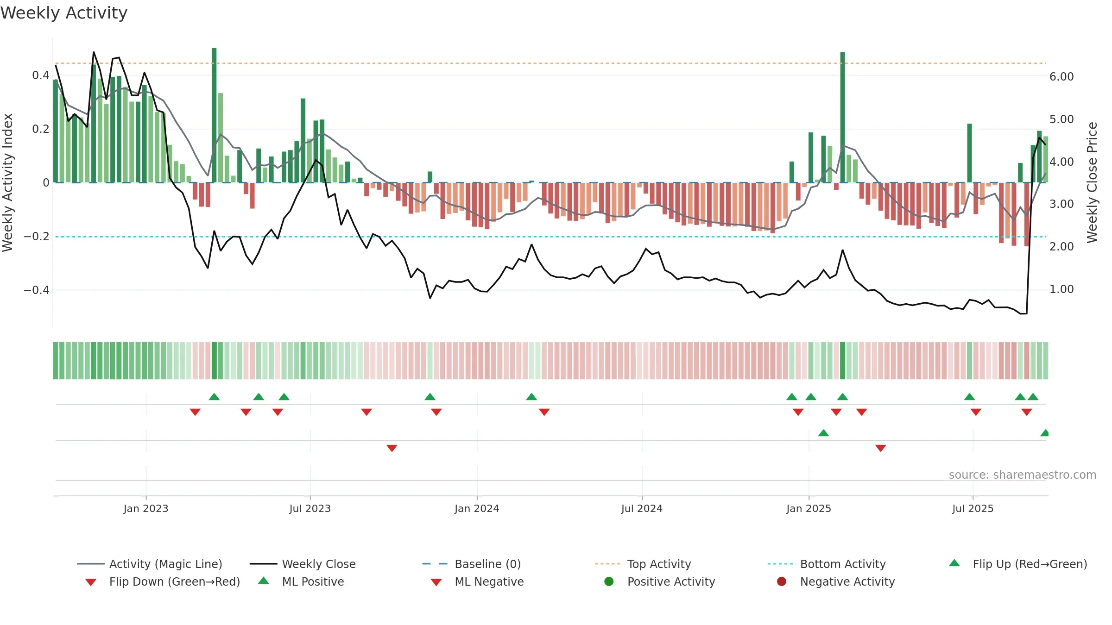Click the ML Negative legend triangle icon
Image resolution: width=1112 pixels, height=625 pixels.
436,582
